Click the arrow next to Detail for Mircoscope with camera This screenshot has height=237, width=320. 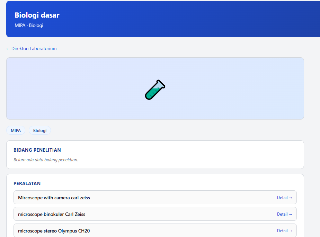tap(291, 198)
